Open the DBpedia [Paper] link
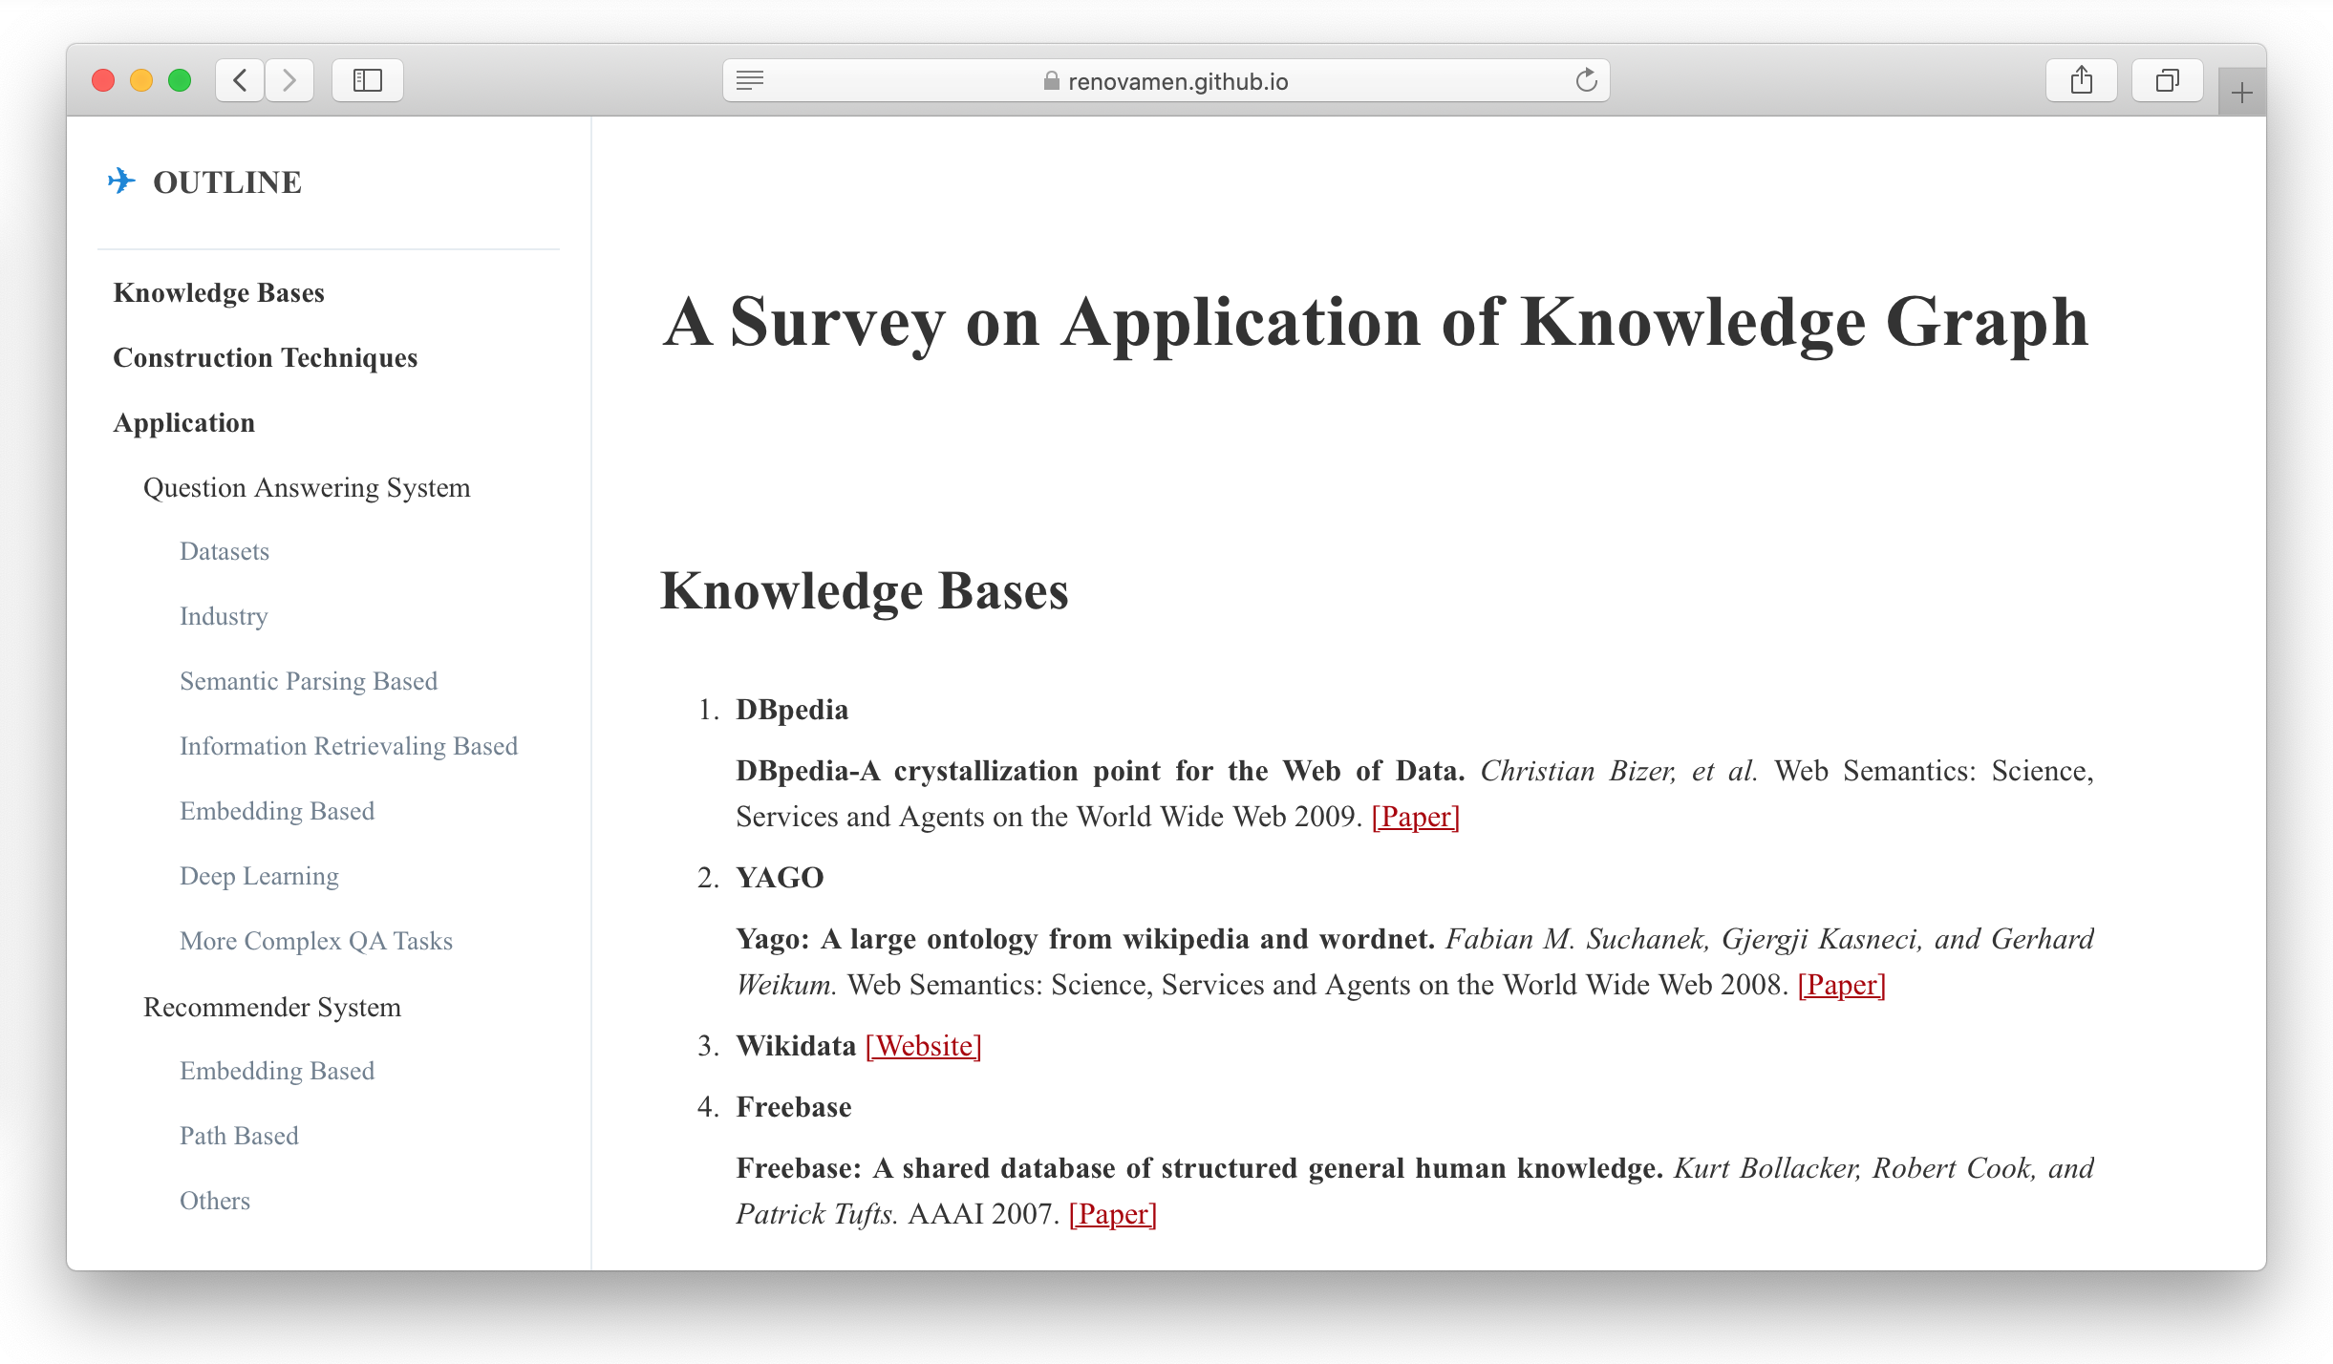The height and width of the screenshot is (1364, 2333). [1416, 817]
